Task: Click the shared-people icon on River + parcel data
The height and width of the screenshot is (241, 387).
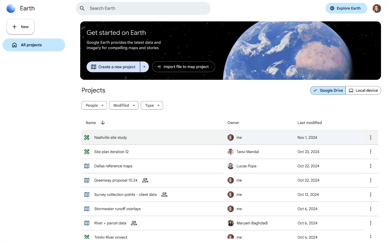Action: point(134,223)
